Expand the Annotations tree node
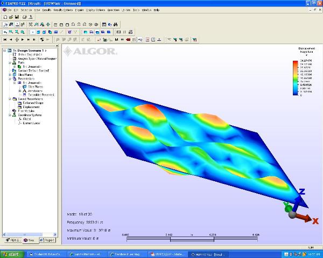The image size is (323, 258). [x=19, y=90]
